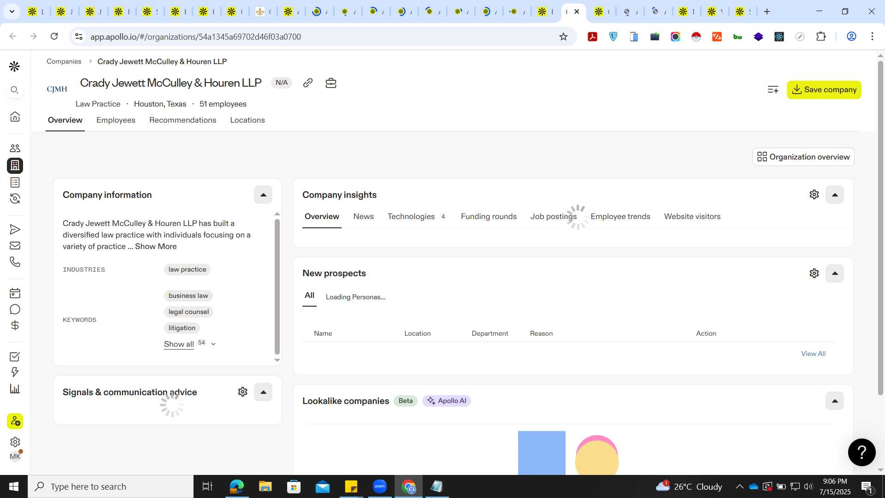Open Tasks checkbox icon in sidebar

(15, 356)
